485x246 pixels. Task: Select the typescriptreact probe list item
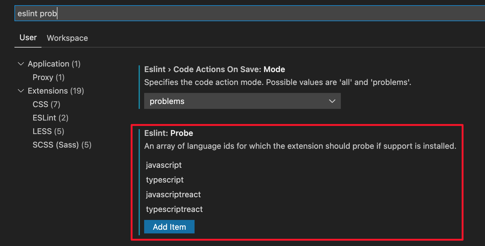tap(174, 209)
